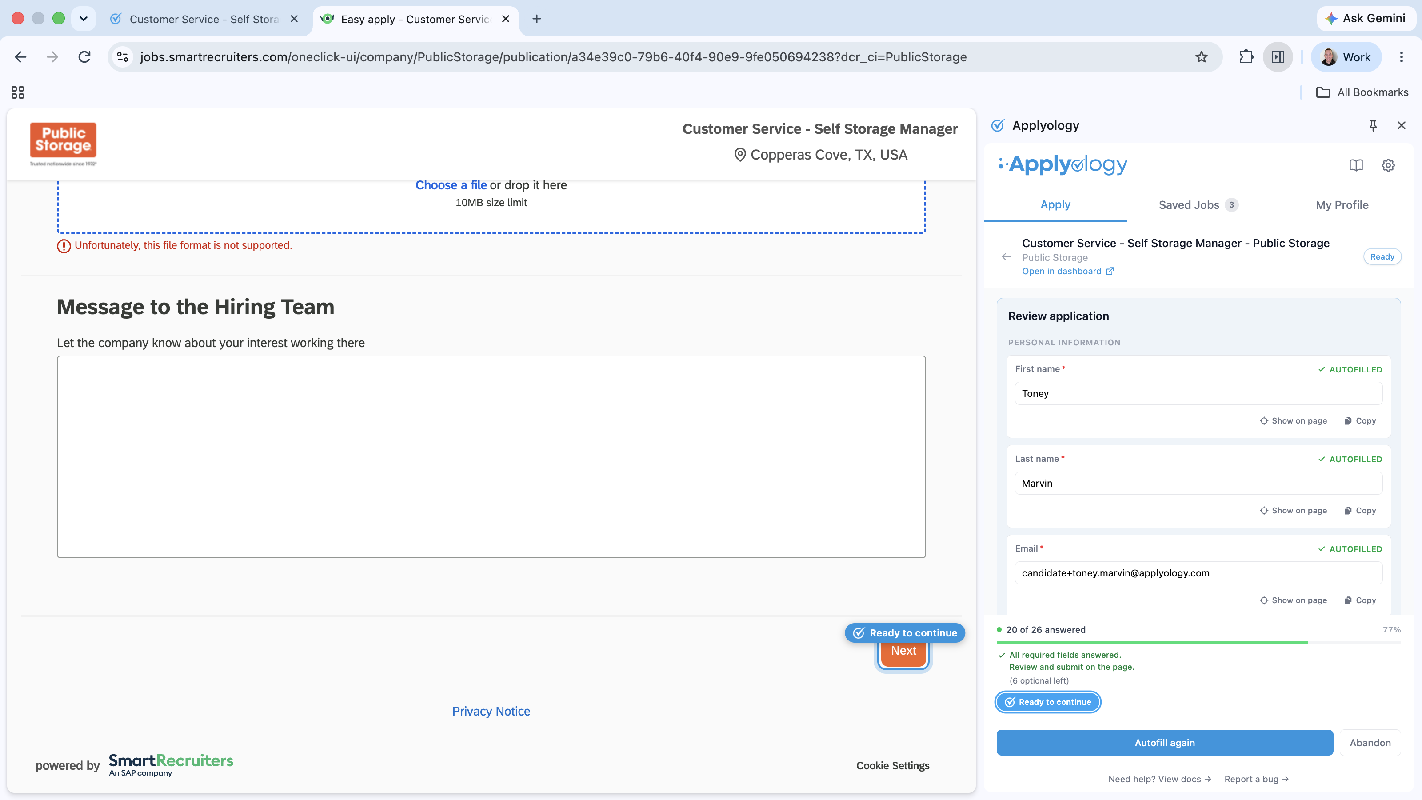The image size is (1422, 800).
Task: Switch to the Saved Jobs tab
Action: [1198, 205]
